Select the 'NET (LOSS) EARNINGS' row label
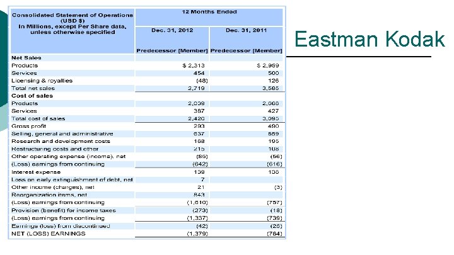The height and width of the screenshot is (255, 454). click(49, 234)
